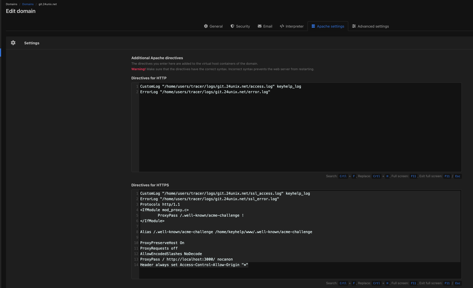
Task: Click the gear icon on the General tab
Action: pyautogui.click(x=206, y=26)
